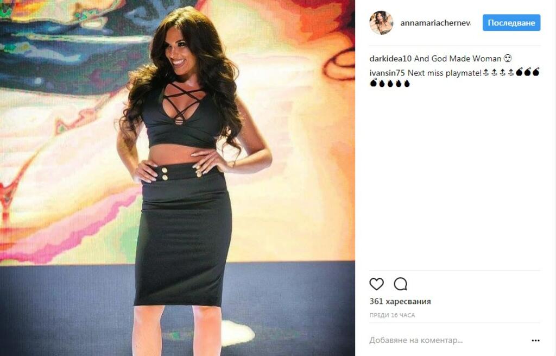This screenshot has width=556, height=356.
Task: Like the post with the heart icon
Action: coord(376,284)
